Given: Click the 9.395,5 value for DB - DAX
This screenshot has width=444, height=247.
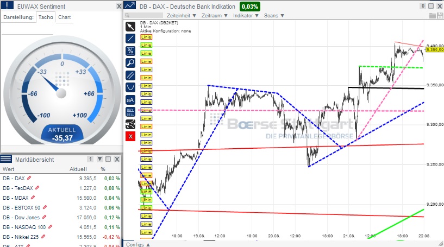Looking at the screenshot, I should (x=87, y=178).
